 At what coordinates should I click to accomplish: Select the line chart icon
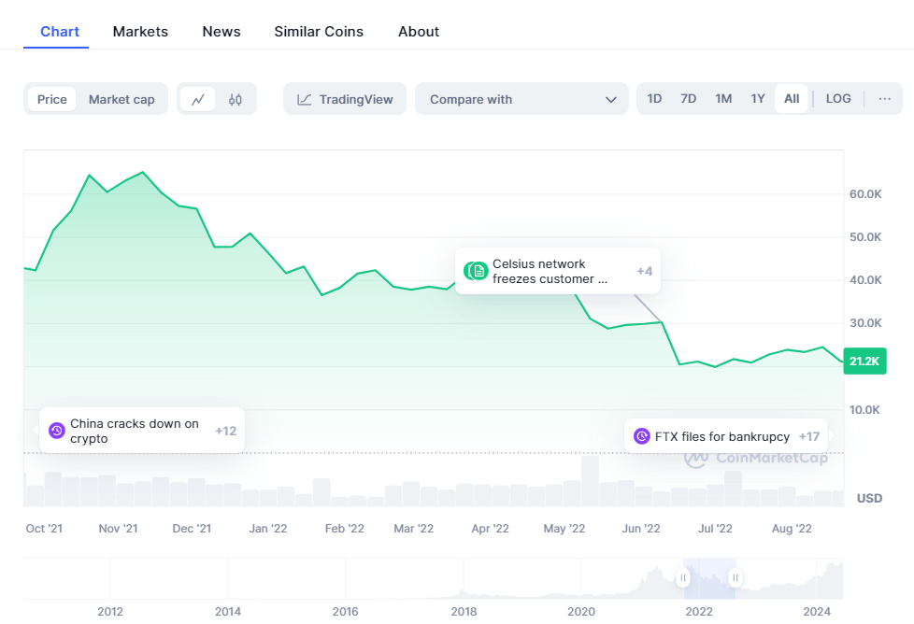(198, 98)
